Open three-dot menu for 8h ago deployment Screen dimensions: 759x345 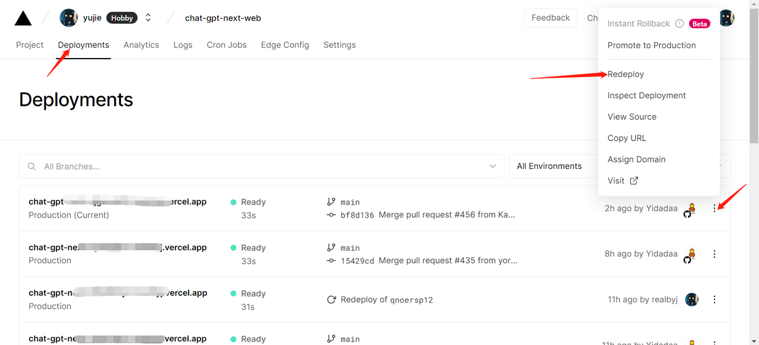(715, 254)
